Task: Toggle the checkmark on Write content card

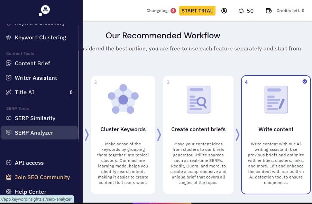Action: pos(304,81)
